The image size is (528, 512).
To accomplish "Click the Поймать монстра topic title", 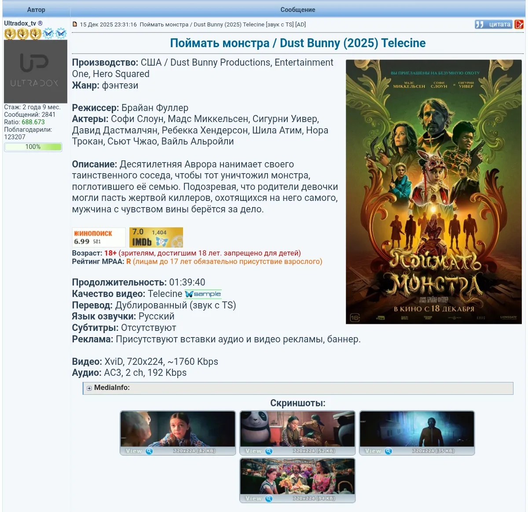I will [297, 43].
